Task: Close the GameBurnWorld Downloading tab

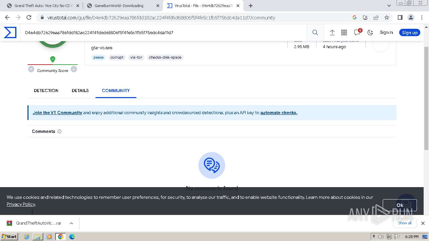Action: tap(157, 6)
